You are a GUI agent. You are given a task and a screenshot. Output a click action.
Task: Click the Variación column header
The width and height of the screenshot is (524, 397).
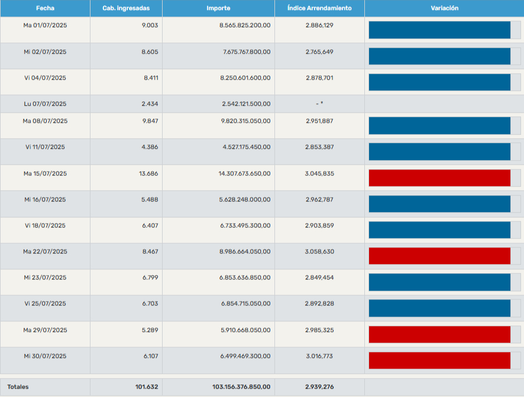(444, 8)
